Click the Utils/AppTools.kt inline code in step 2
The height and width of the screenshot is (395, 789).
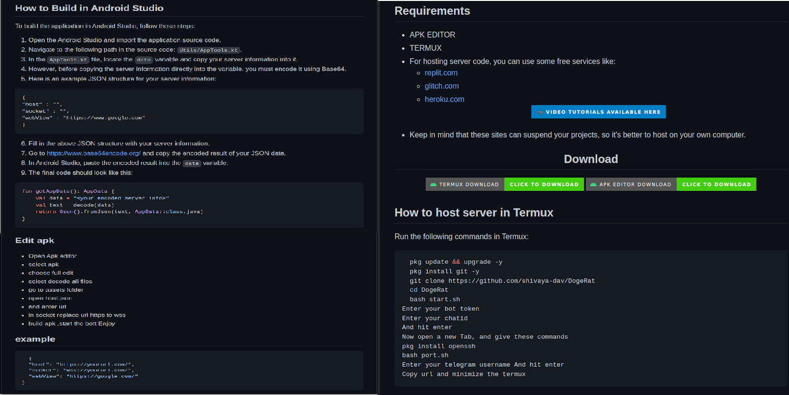(x=209, y=50)
